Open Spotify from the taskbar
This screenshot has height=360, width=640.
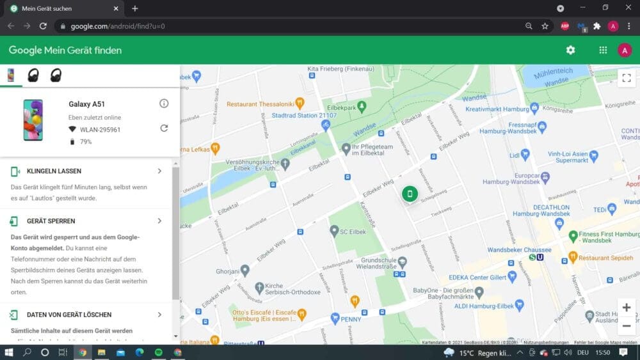point(158,352)
